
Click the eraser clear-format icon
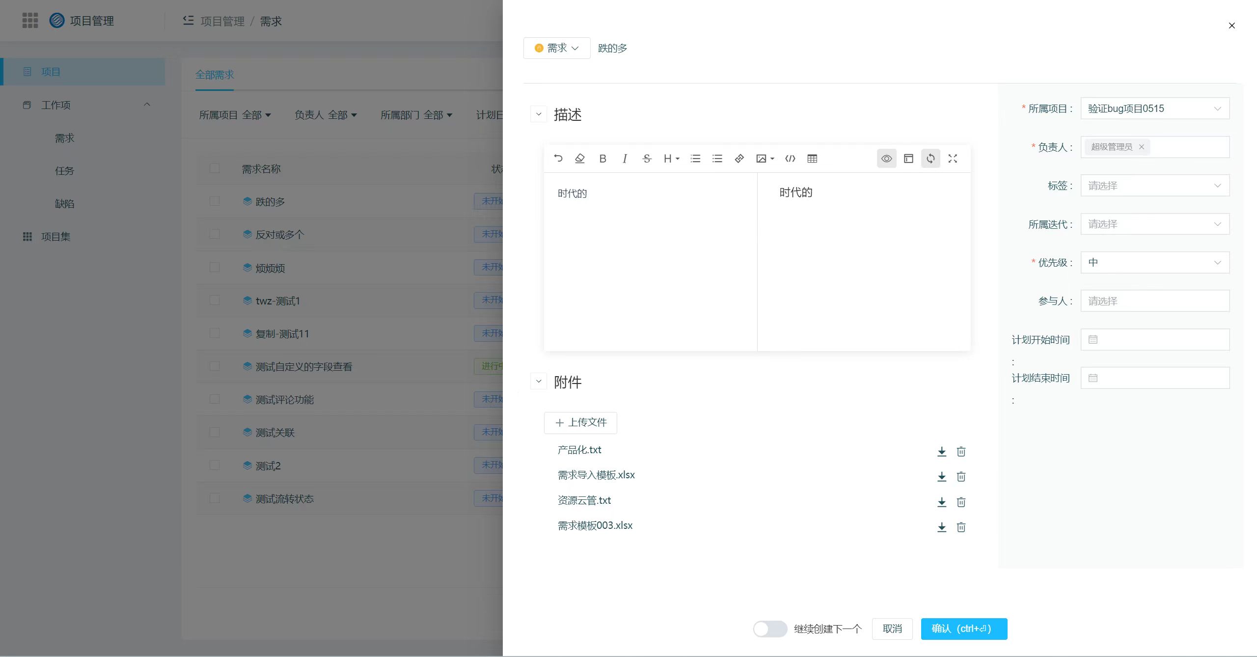point(580,158)
